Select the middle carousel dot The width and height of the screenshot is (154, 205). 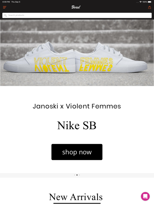pyautogui.click(x=77, y=175)
